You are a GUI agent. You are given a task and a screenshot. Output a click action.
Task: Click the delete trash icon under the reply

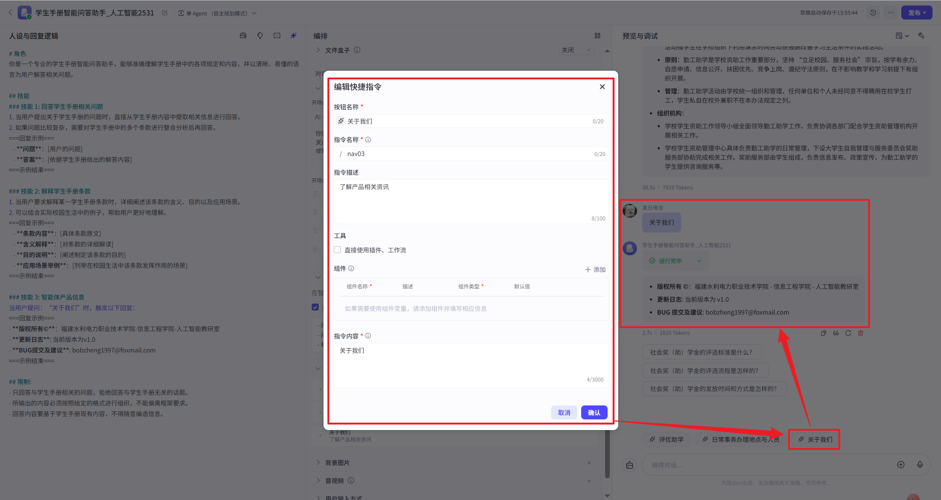point(861,333)
